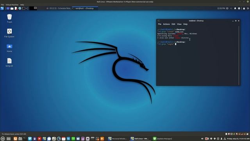Open the Files folder icon in host taskbar

pyautogui.click(x=20, y=139)
